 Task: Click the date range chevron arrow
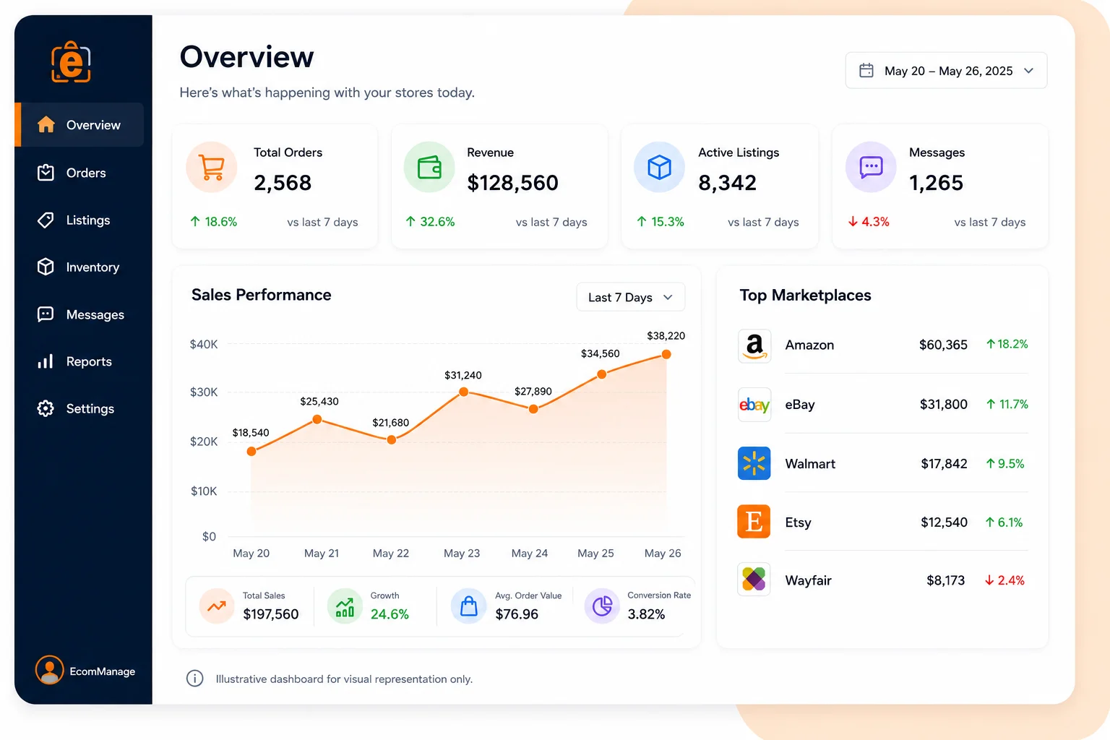(1029, 71)
